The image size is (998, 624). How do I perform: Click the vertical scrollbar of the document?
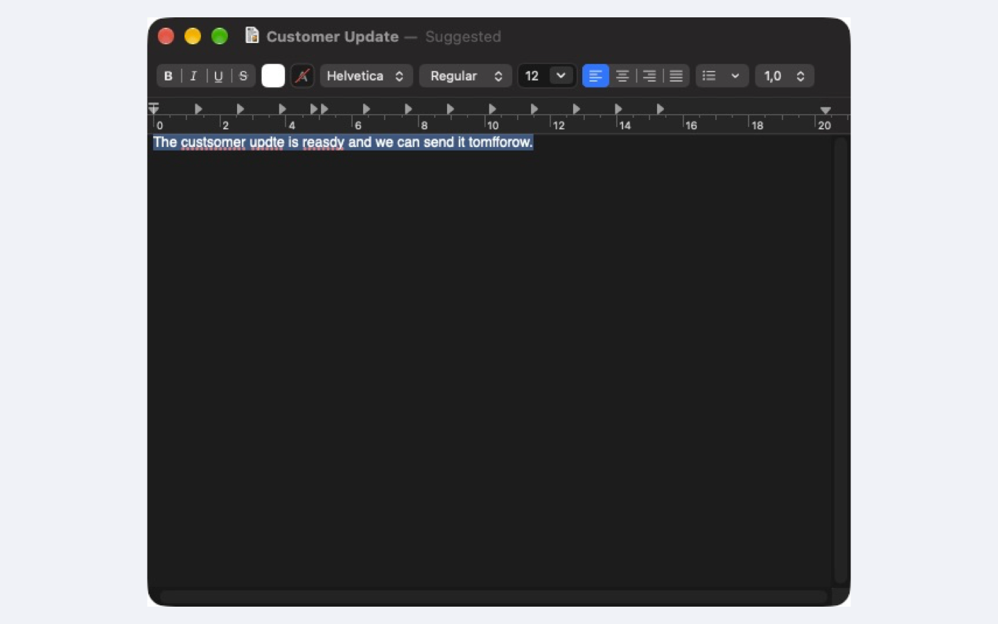(x=841, y=361)
